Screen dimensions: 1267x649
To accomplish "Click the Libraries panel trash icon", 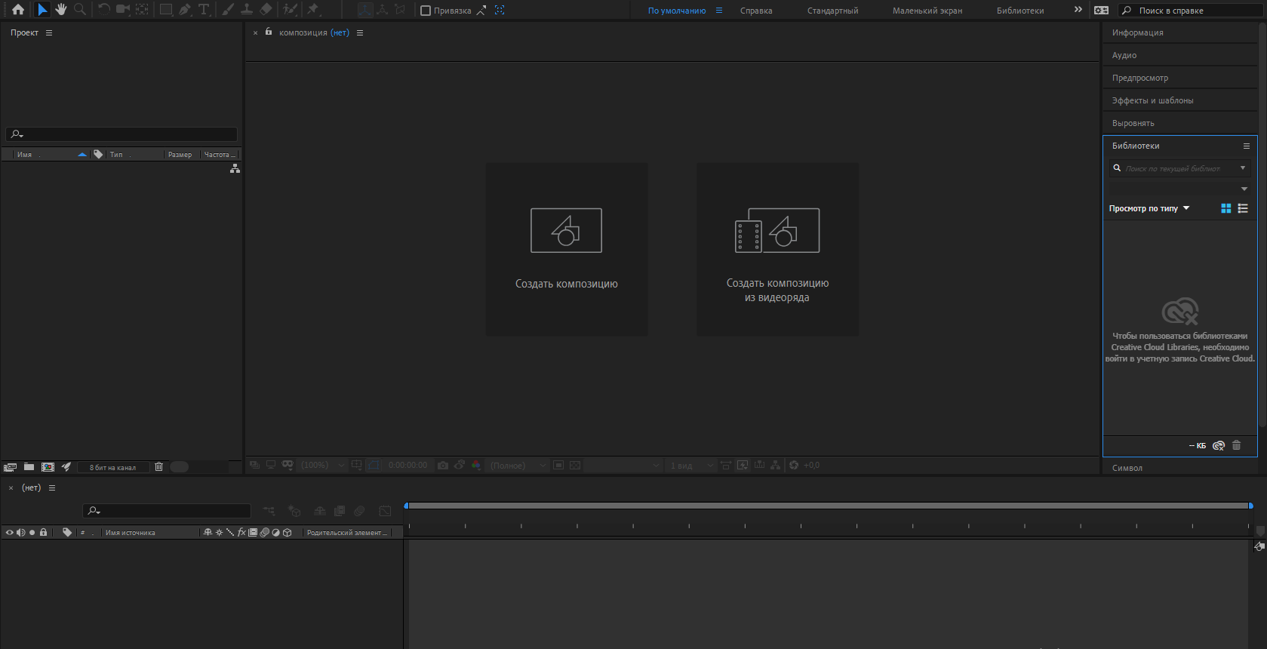I will tap(1236, 445).
